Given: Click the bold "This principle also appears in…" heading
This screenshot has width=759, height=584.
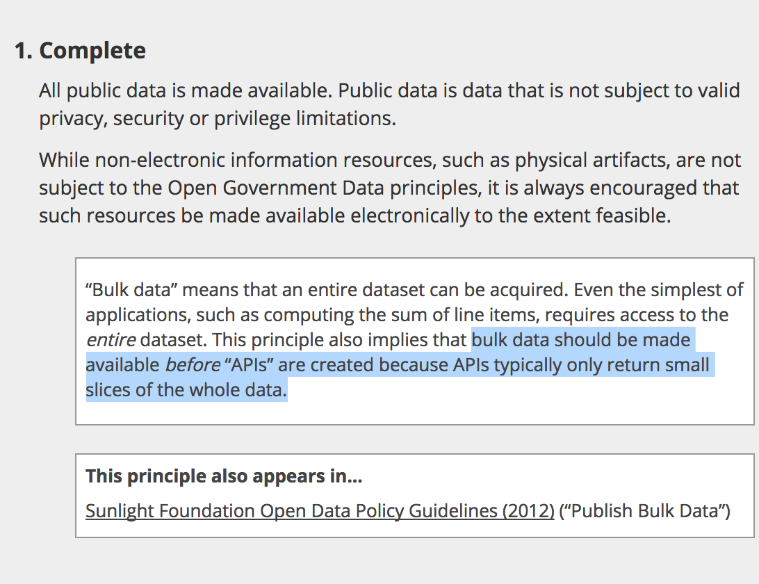Looking at the screenshot, I should 224,476.
